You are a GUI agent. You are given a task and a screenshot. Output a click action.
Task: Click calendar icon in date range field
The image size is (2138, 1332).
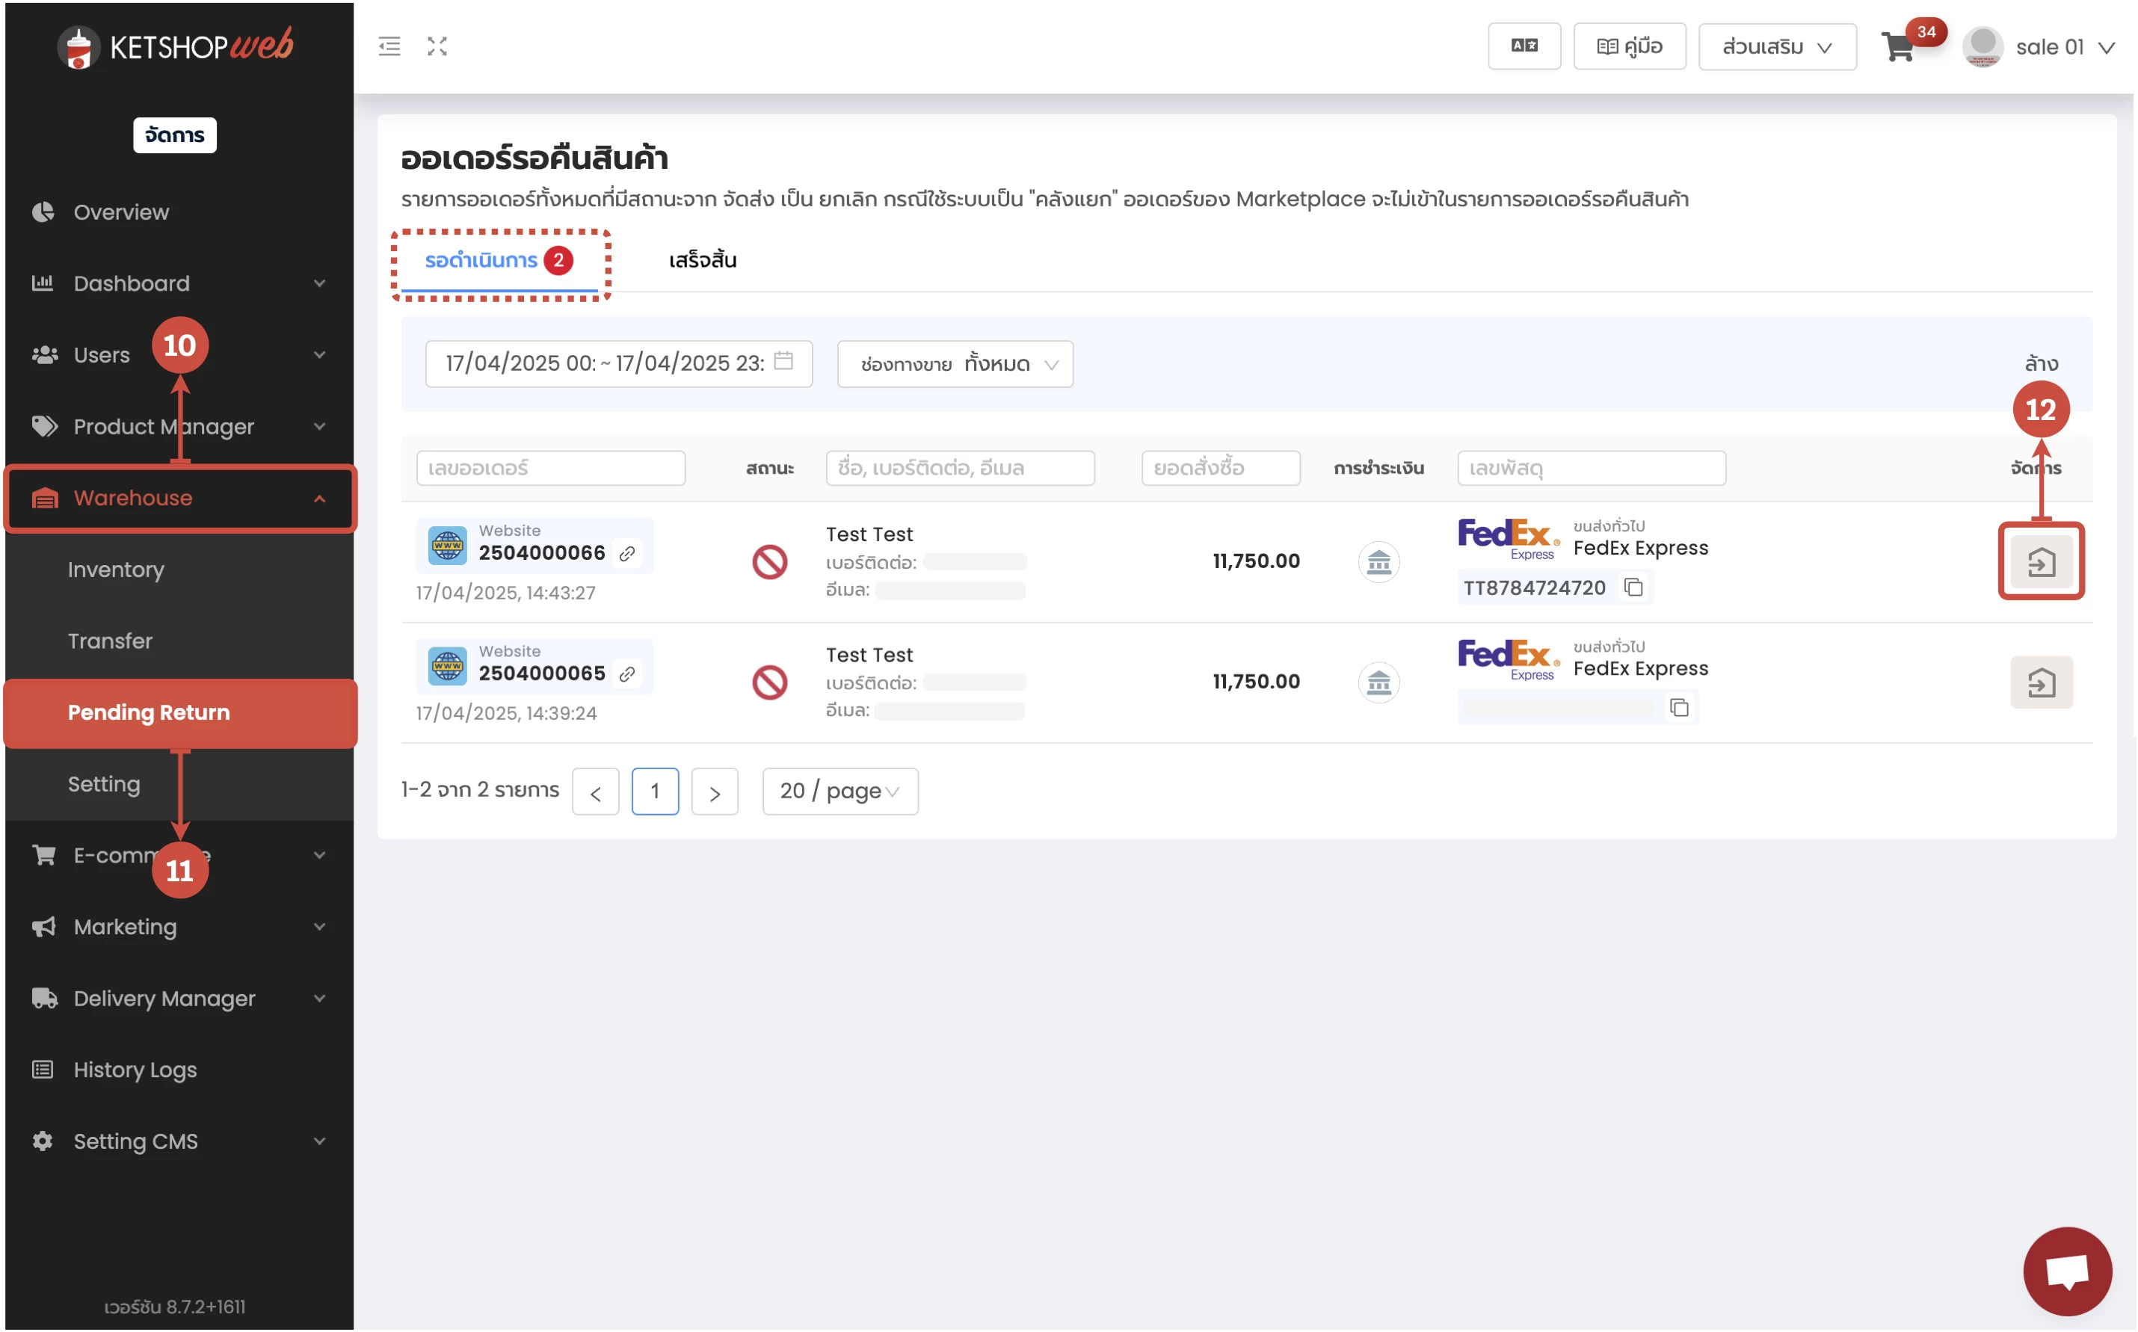[x=783, y=361]
